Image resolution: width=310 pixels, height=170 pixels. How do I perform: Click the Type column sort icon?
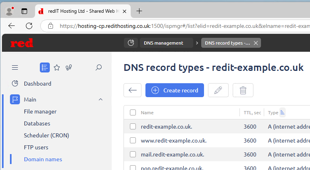point(283,113)
